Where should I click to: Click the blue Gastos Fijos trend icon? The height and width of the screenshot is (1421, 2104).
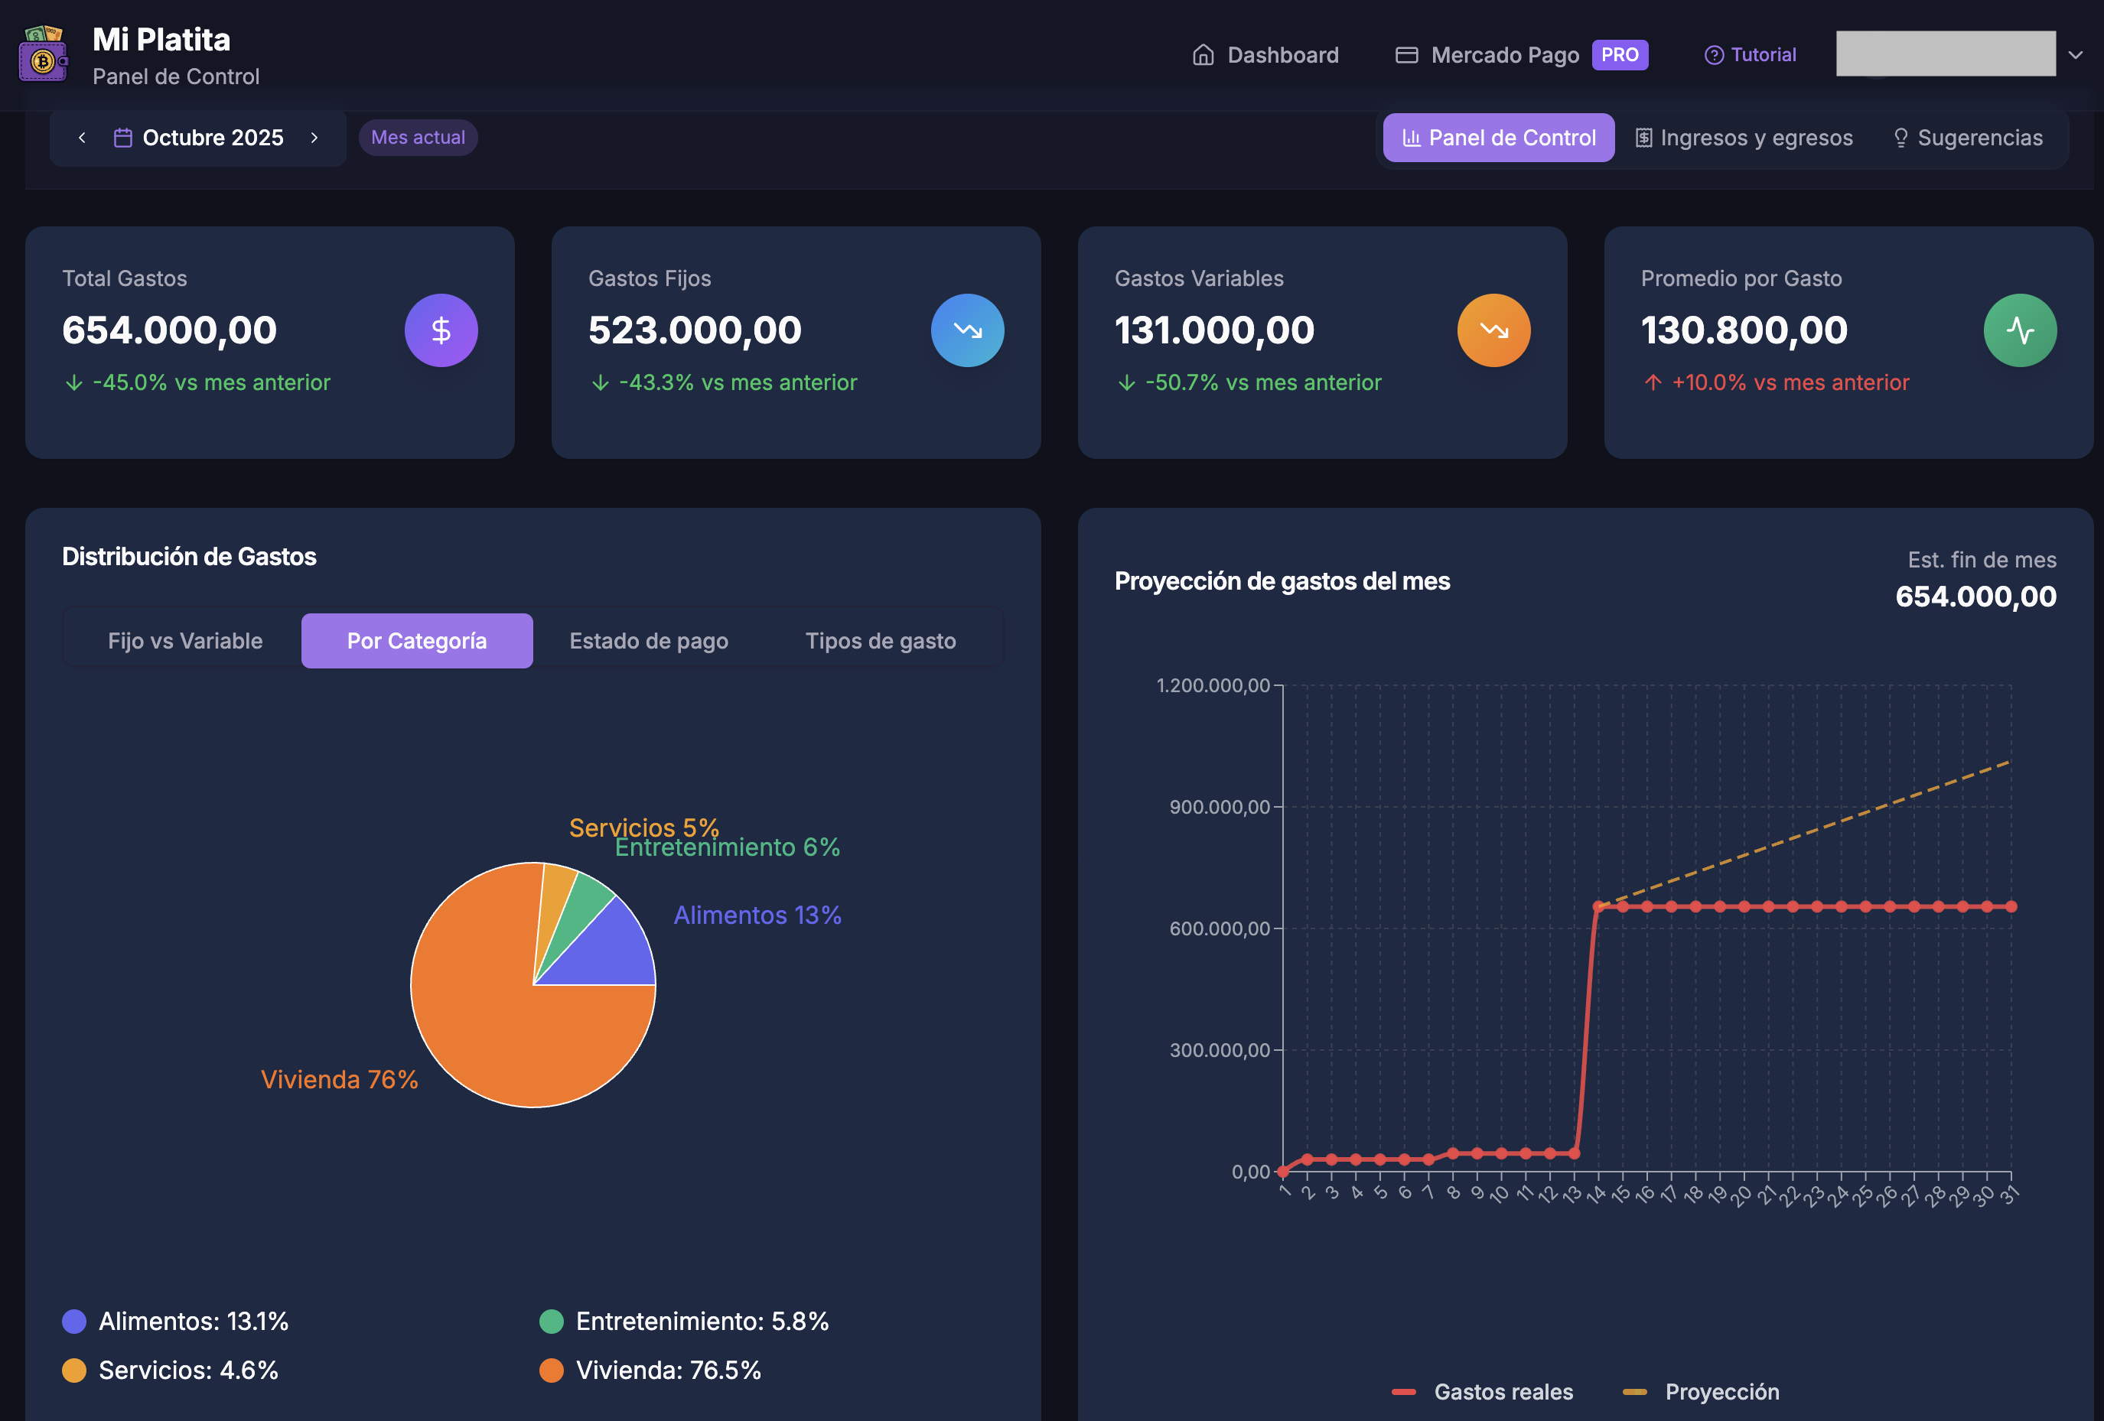coord(967,330)
